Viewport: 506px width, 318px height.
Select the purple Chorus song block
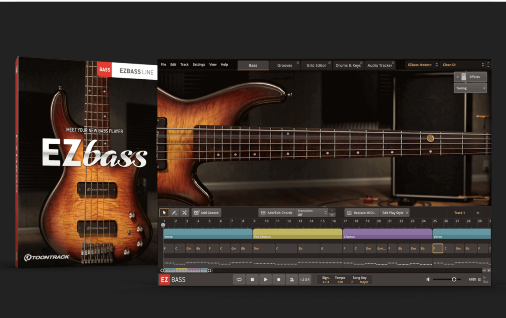(x=387, y=234)
